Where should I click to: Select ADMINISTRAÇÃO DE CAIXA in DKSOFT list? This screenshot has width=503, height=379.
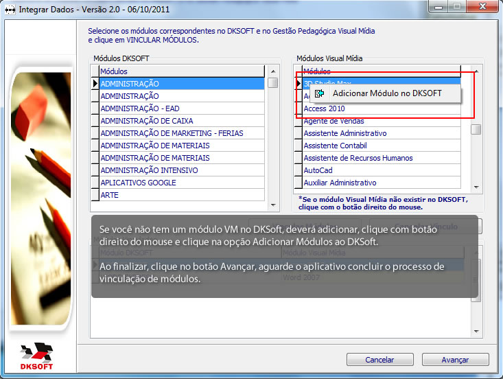click(182, 121)
